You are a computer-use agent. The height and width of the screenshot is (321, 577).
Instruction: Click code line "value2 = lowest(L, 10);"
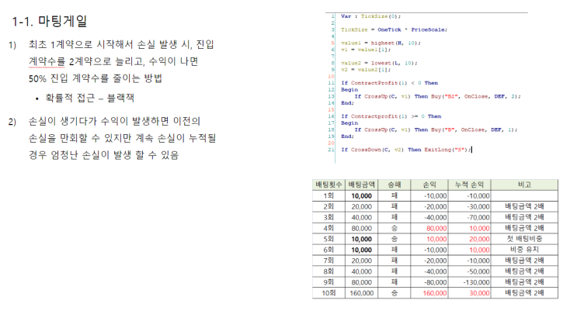pyautogui.click(x=379, y=63)
